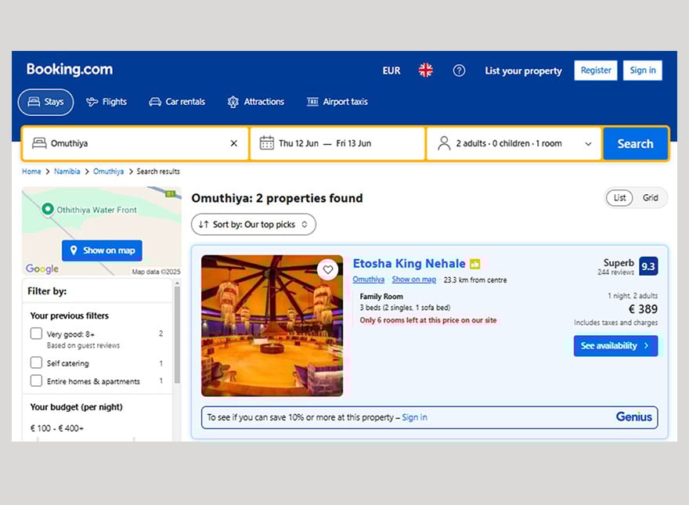Click the bed icon in destination field
689x505 pixels.
(x=39, y=143)
